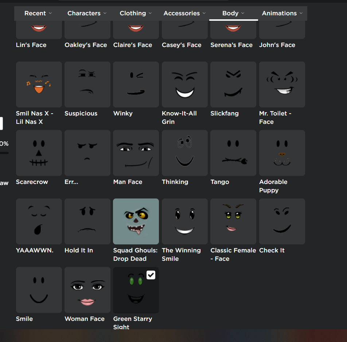The width and height of the screenshot is (347, 342).
Task: Choose the Adorable Puppy face thumbnail
Action: [x=282, y=153]
